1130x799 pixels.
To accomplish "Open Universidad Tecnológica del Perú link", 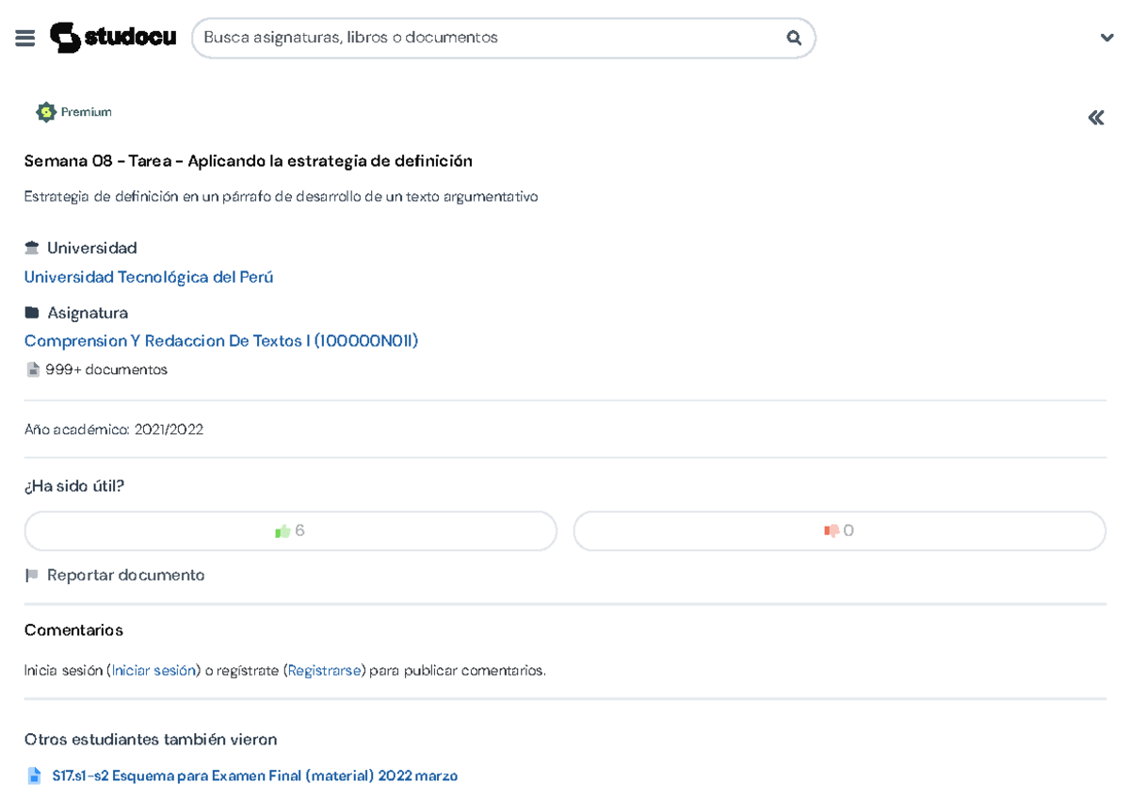I will point(149,277).
